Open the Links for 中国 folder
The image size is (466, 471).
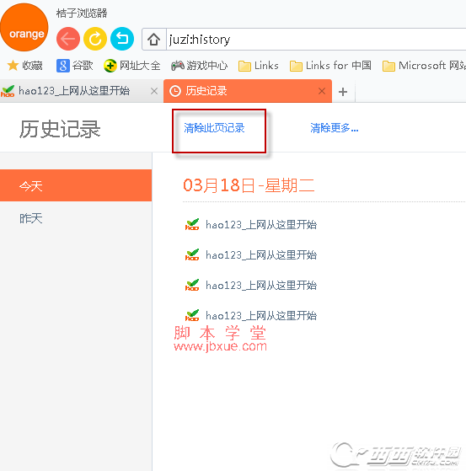pos(330,66)
